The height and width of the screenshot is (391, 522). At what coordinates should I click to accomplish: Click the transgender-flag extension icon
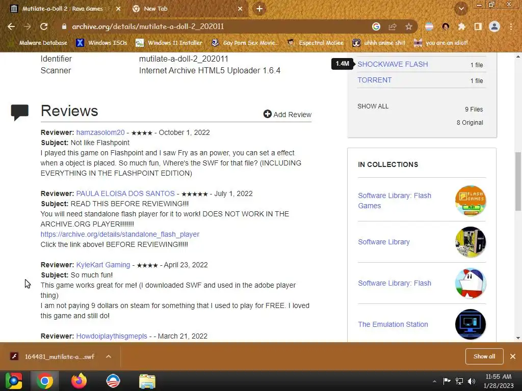429,26
